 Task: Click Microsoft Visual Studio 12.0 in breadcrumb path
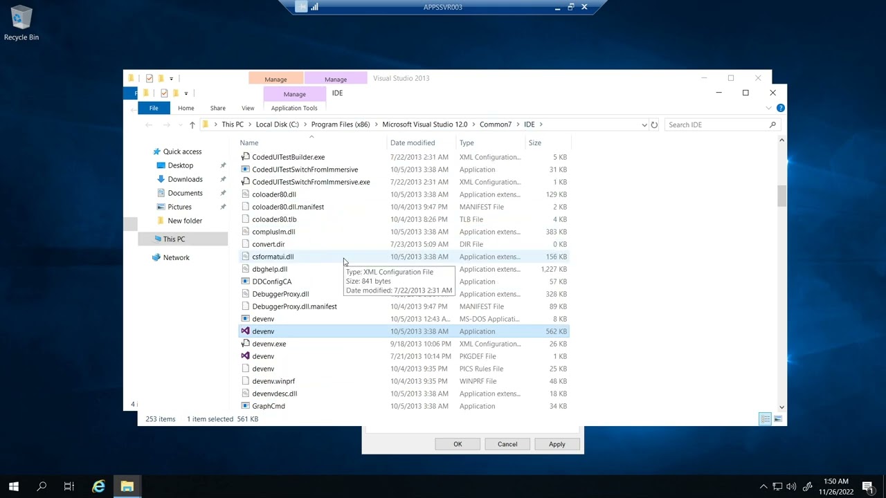click(x=425, y=124)
